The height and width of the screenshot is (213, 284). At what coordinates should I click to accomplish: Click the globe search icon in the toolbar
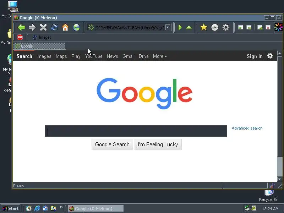point(76,27)
